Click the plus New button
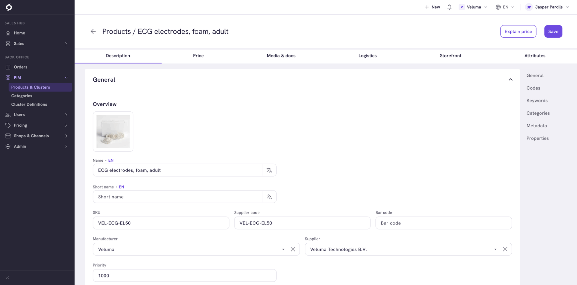The height and width of the screenshot is (285, 577). (432, 7)
